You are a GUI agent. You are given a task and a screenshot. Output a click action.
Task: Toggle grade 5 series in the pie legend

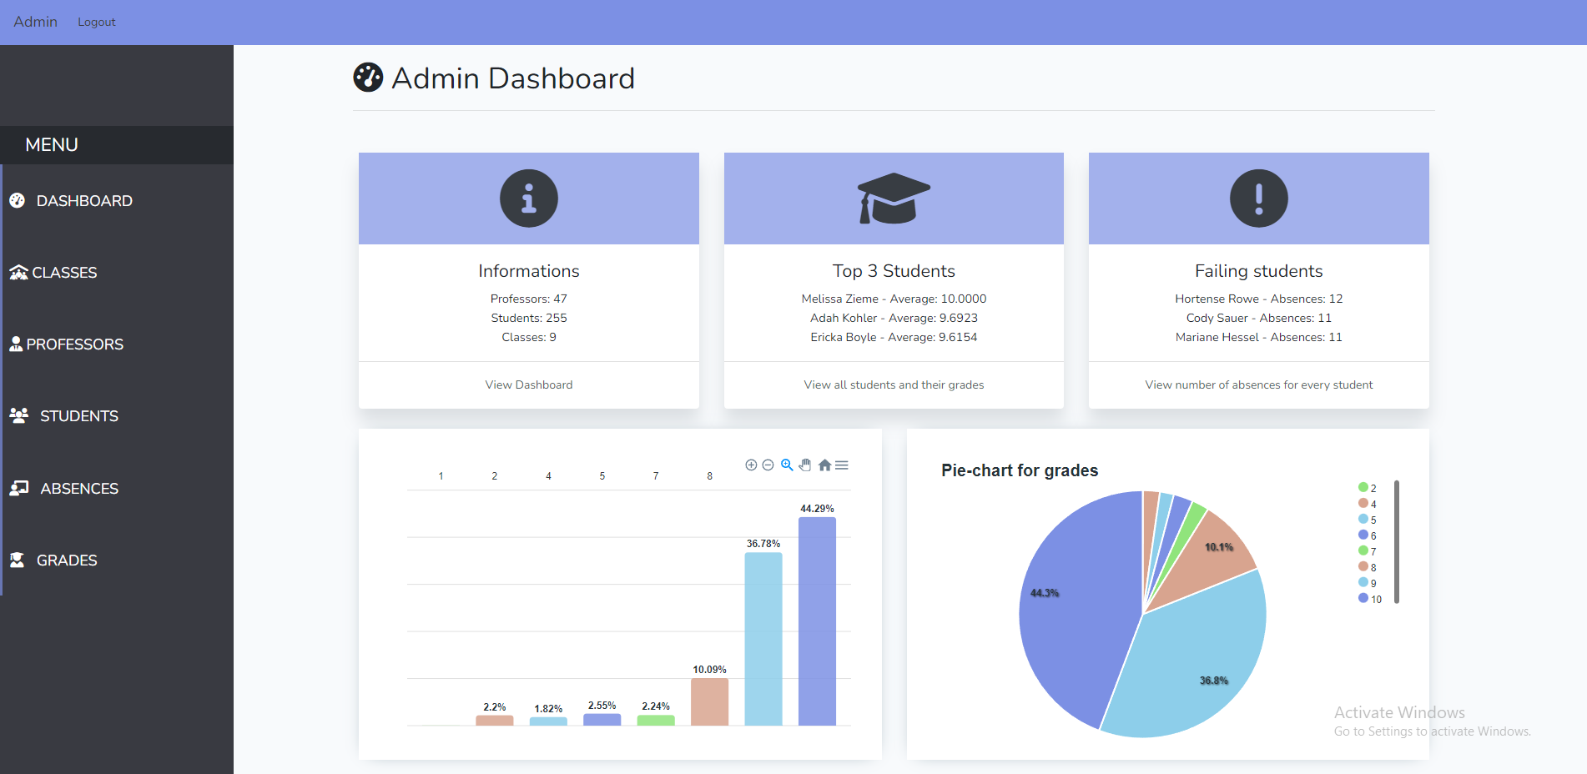[x=1367, y=519]
